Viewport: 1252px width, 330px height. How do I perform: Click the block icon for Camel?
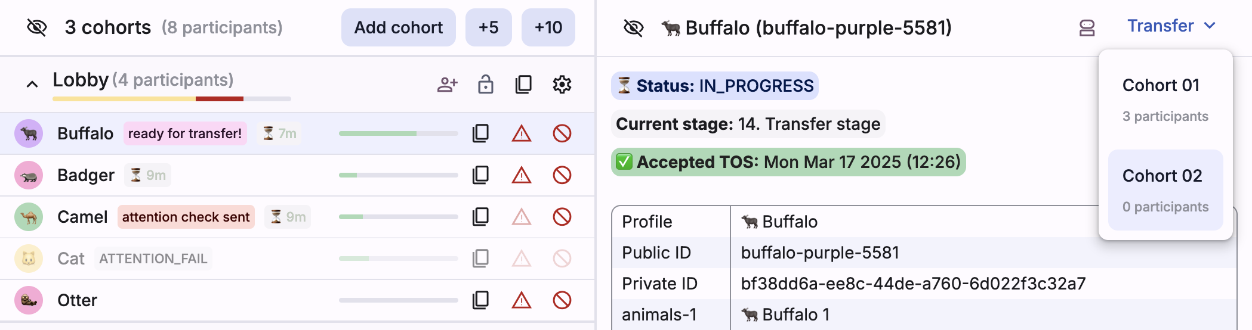point(562,217)
